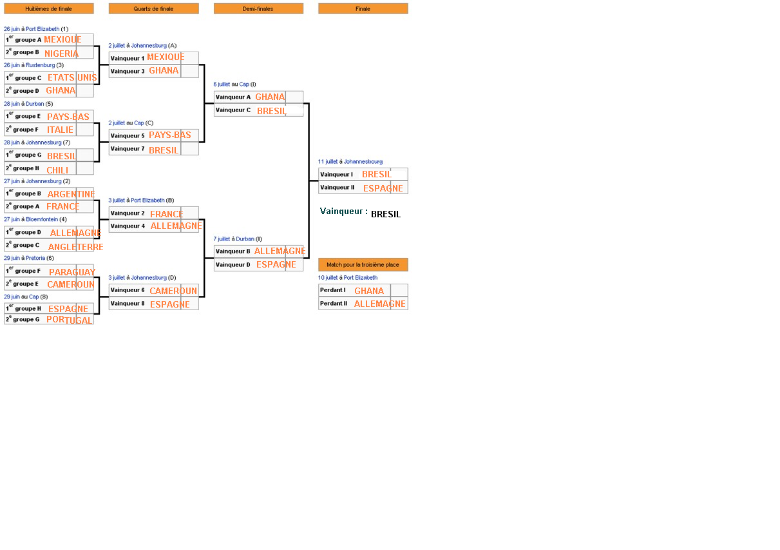
Task: Click FRANCE in the Vainqueur 2 row
Action: pos(167,214)
